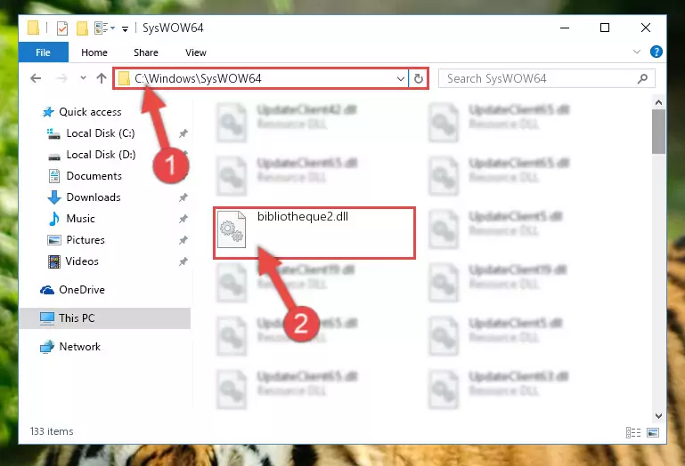Click the Properties checkmark icon in title bar

(62, 28)
